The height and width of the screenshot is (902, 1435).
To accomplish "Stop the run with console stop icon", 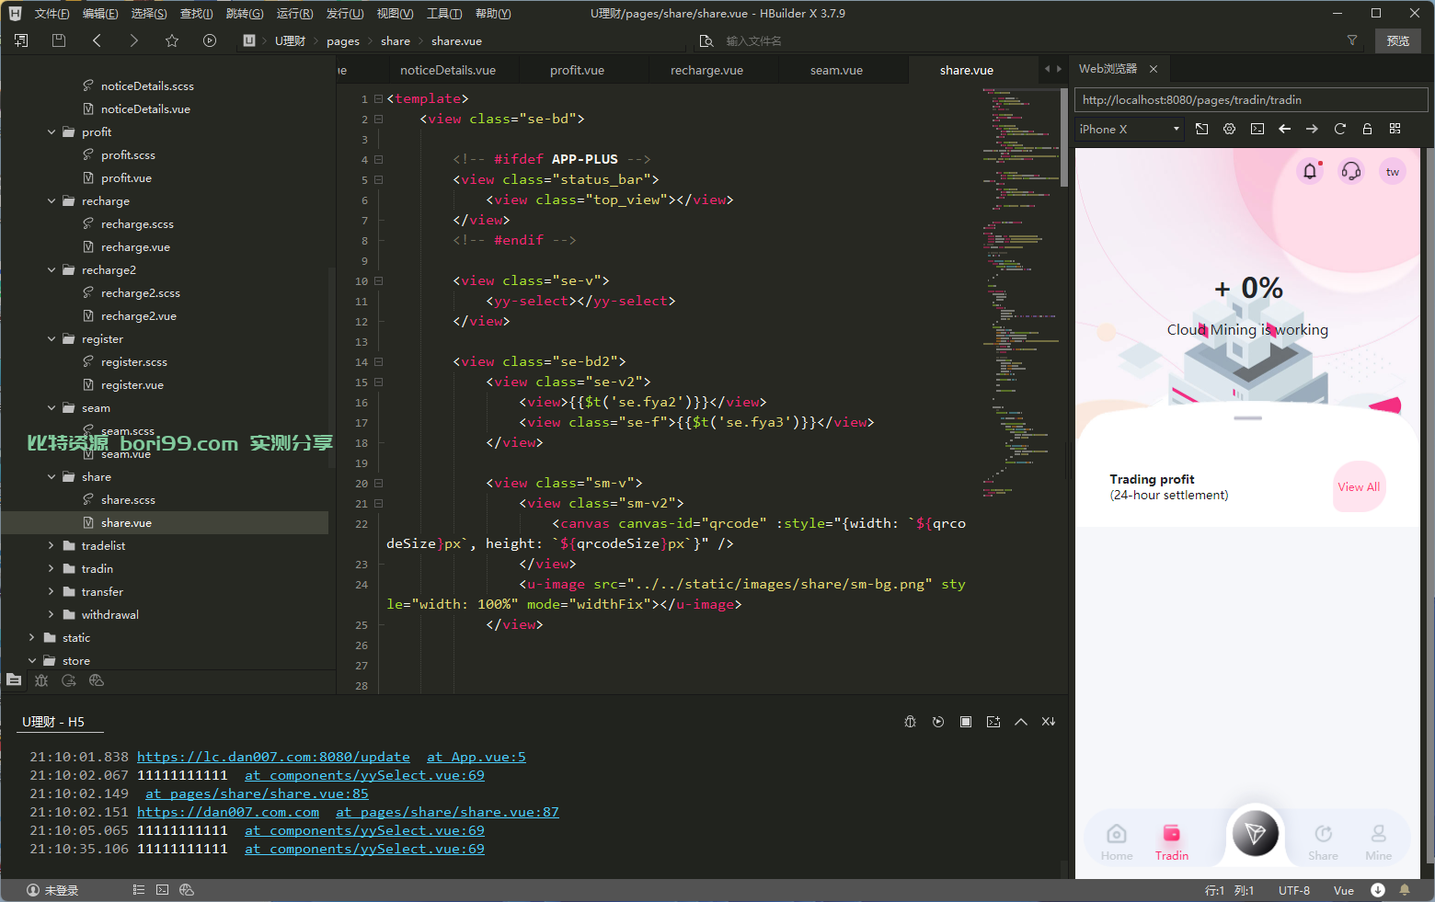I will [x=966, y=722].
